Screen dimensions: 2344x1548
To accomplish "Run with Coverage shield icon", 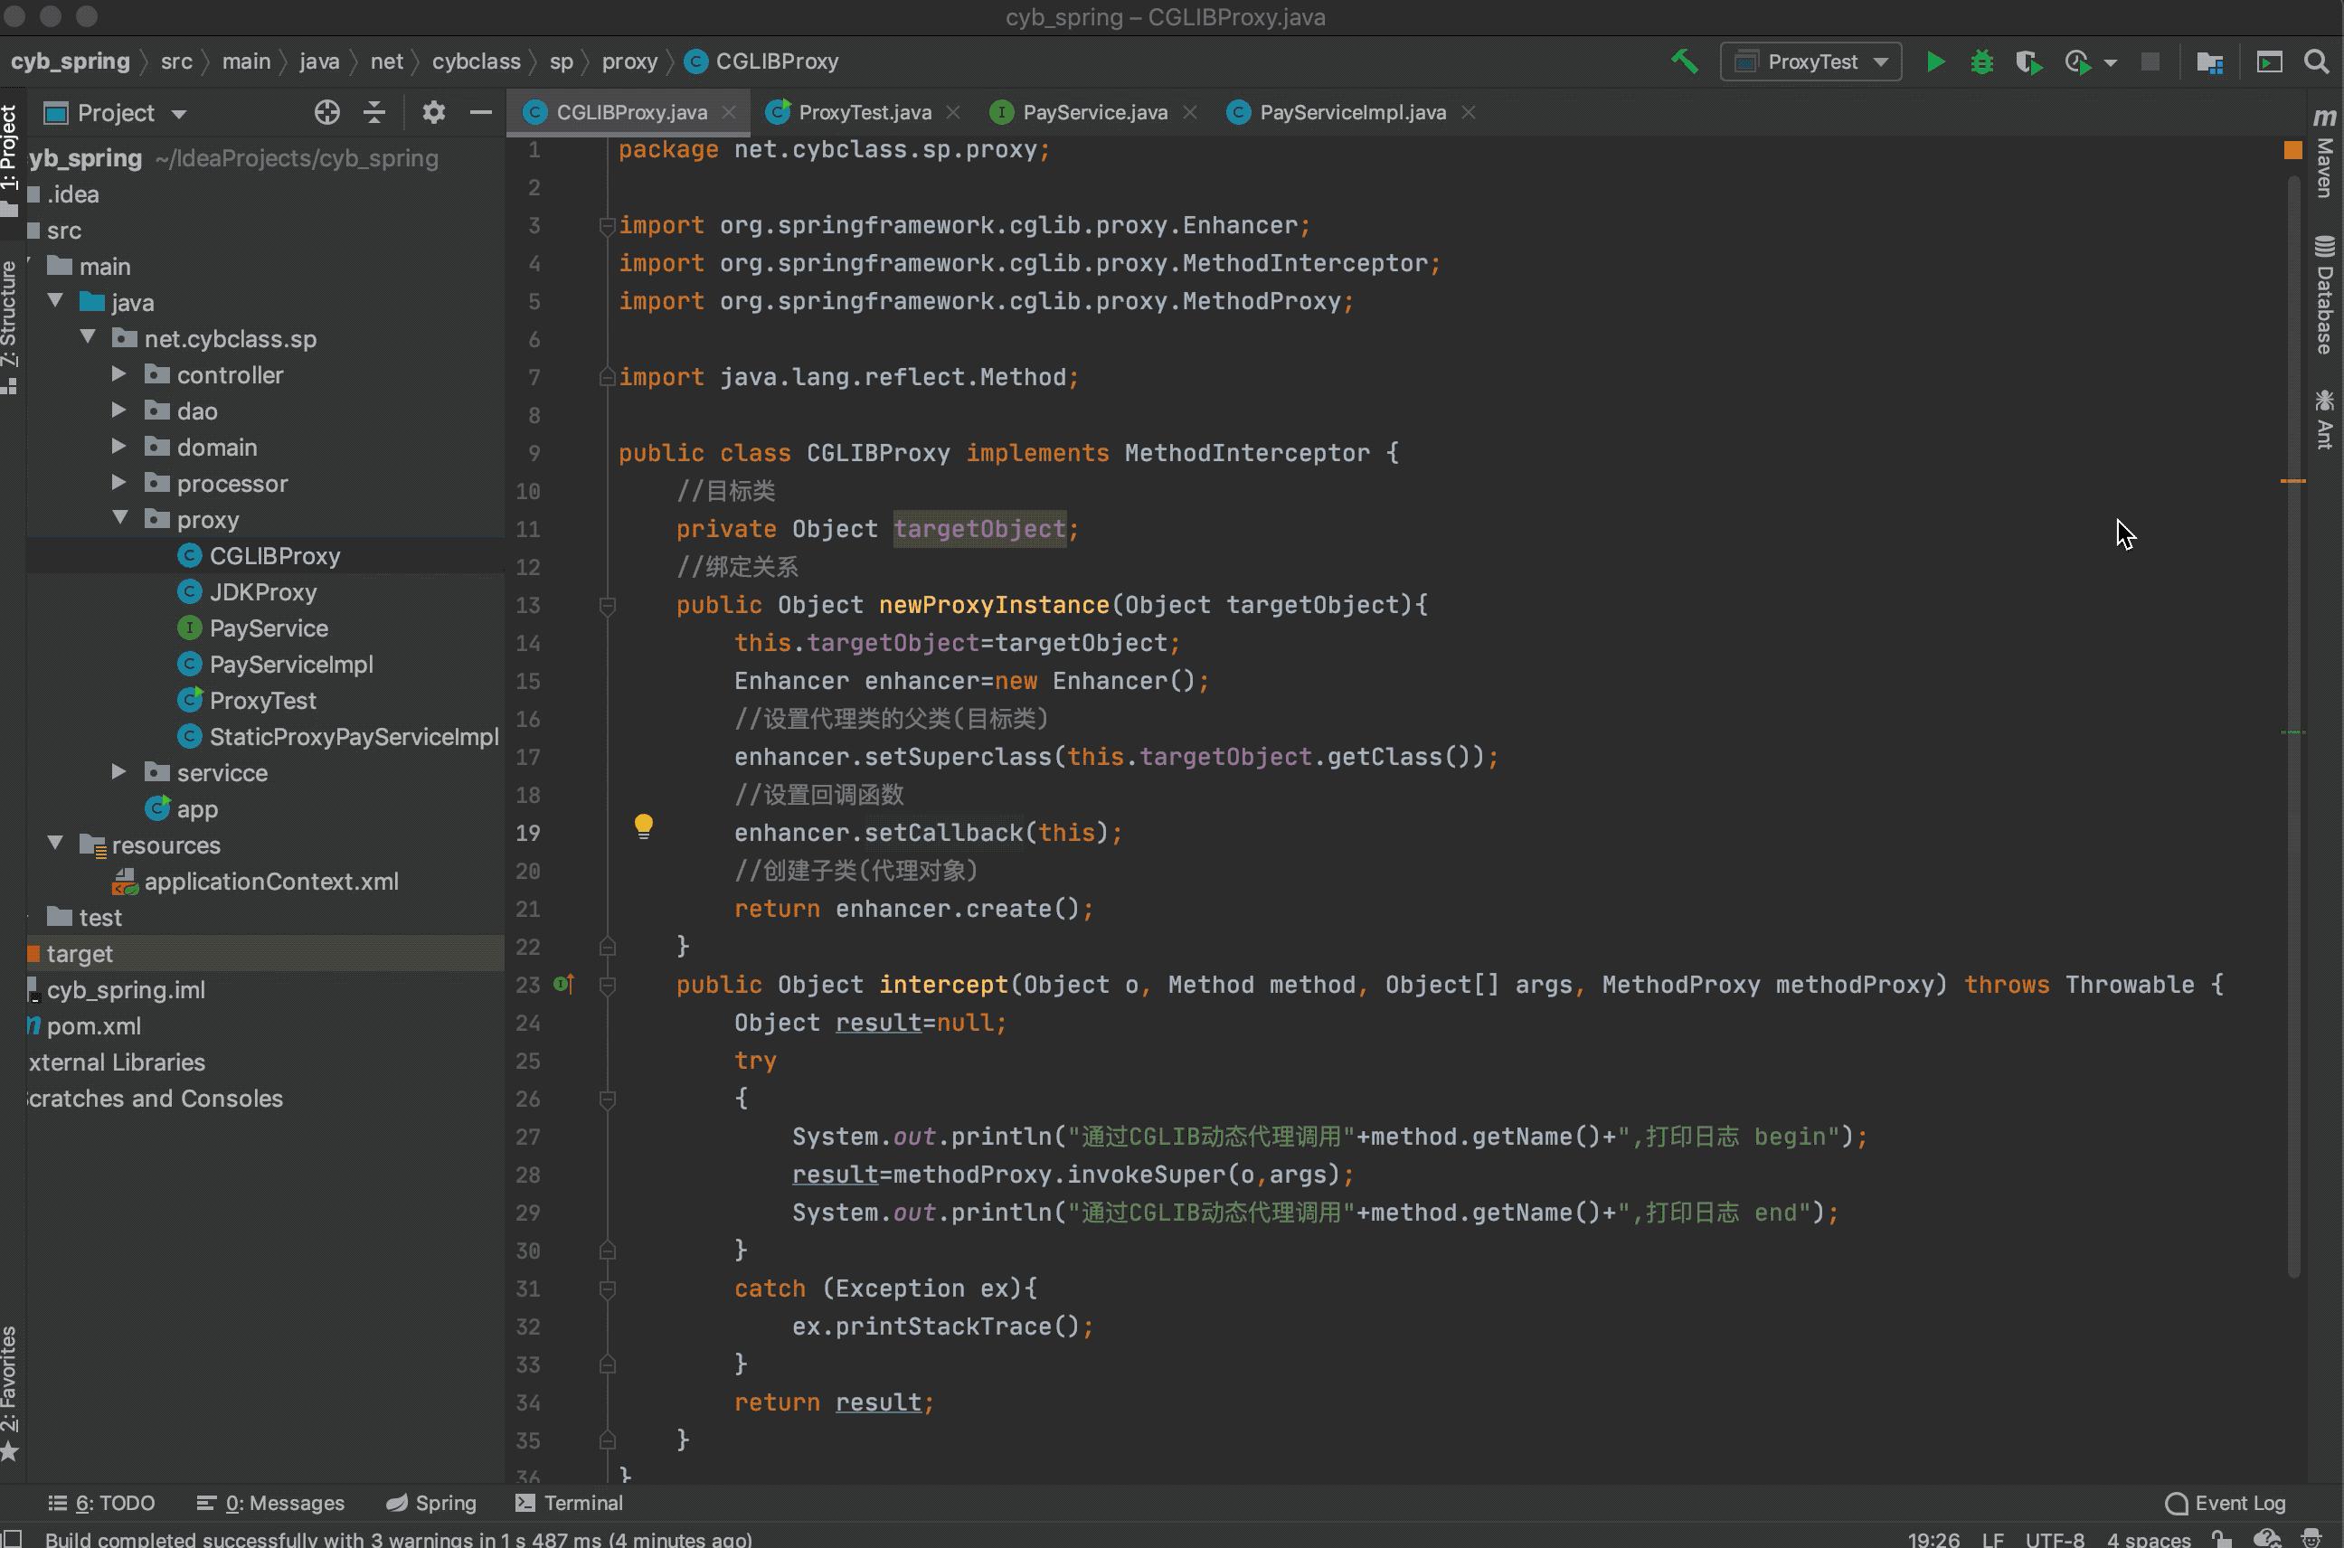I will (2027, 62).
